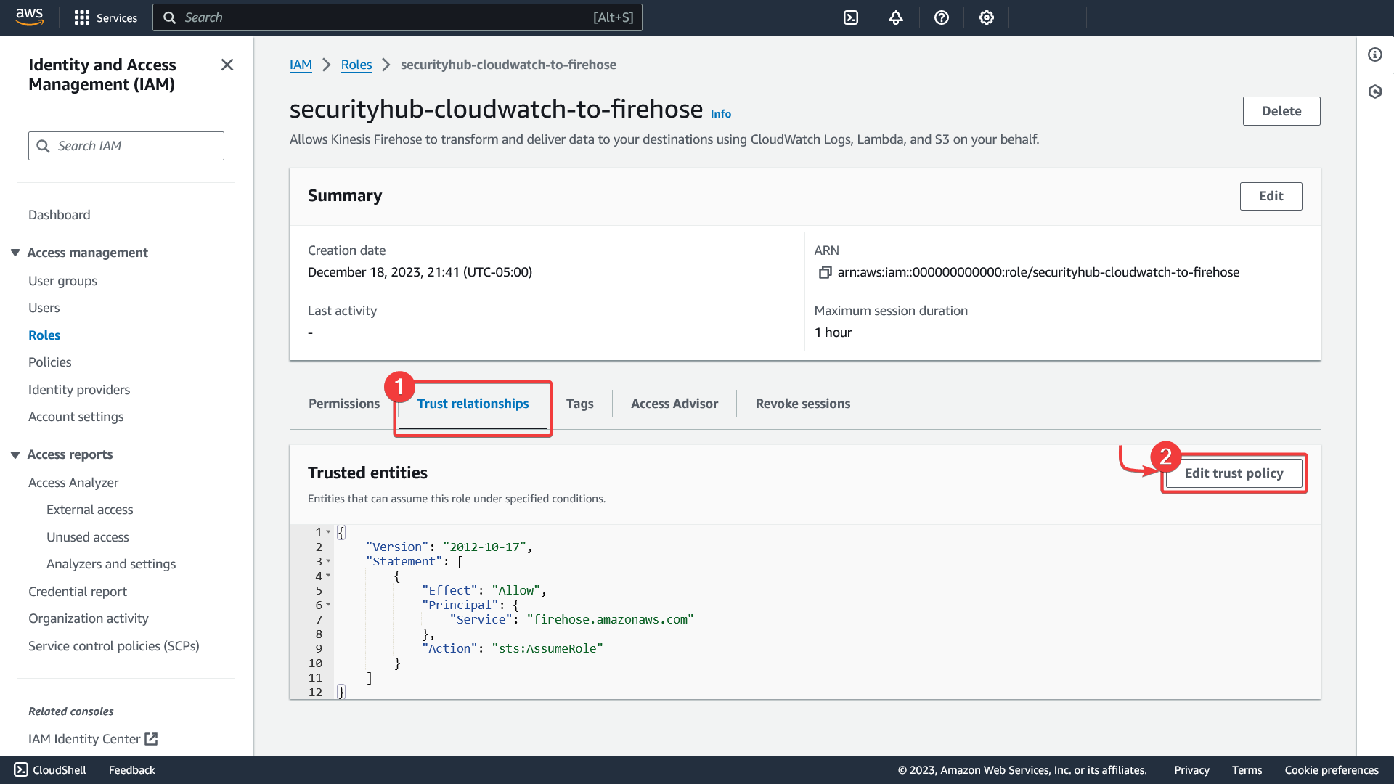Viewport: 1394px width, 784px height.
Task: Open the AWS home logo
Action: pos(29,17)
